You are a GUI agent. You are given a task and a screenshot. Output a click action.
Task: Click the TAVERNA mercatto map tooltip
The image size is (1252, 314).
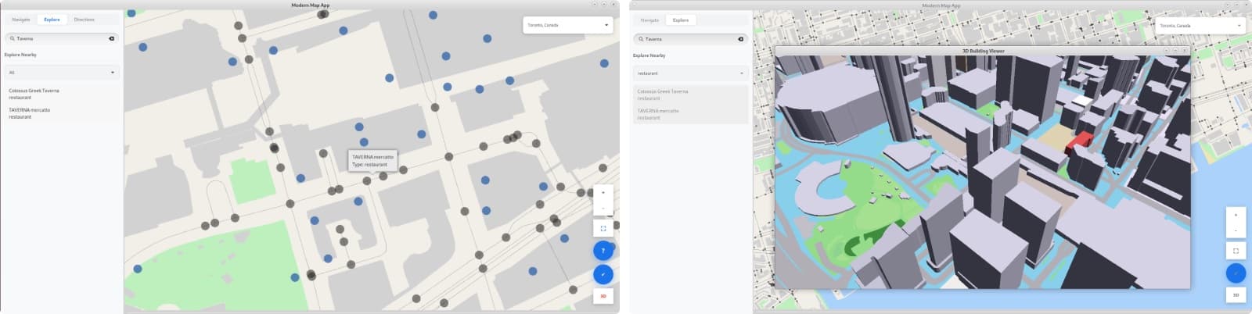tap(372, 160)
